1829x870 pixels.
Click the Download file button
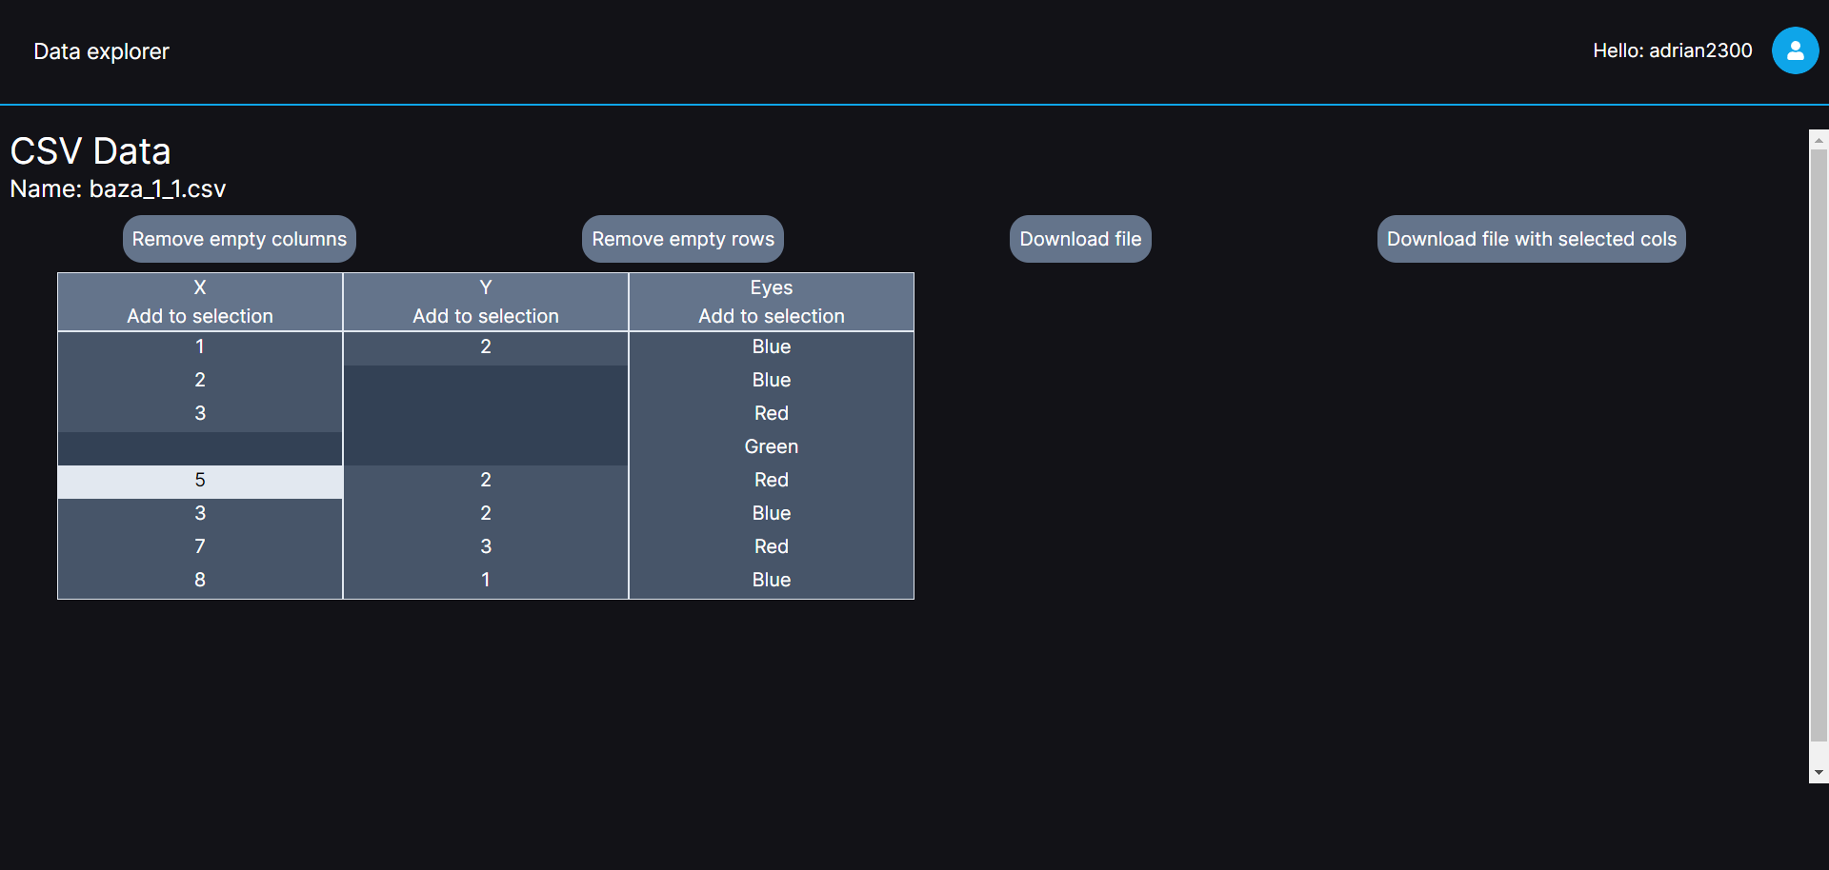tap(1080, 239)
